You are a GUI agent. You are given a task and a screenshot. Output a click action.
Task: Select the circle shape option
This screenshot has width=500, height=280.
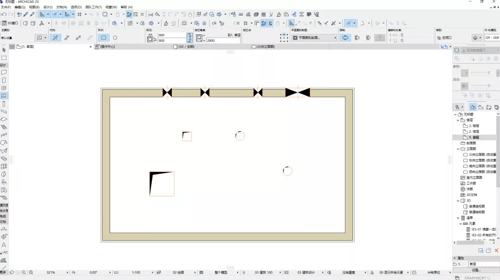pyautogui.click(x=115, y=38)
